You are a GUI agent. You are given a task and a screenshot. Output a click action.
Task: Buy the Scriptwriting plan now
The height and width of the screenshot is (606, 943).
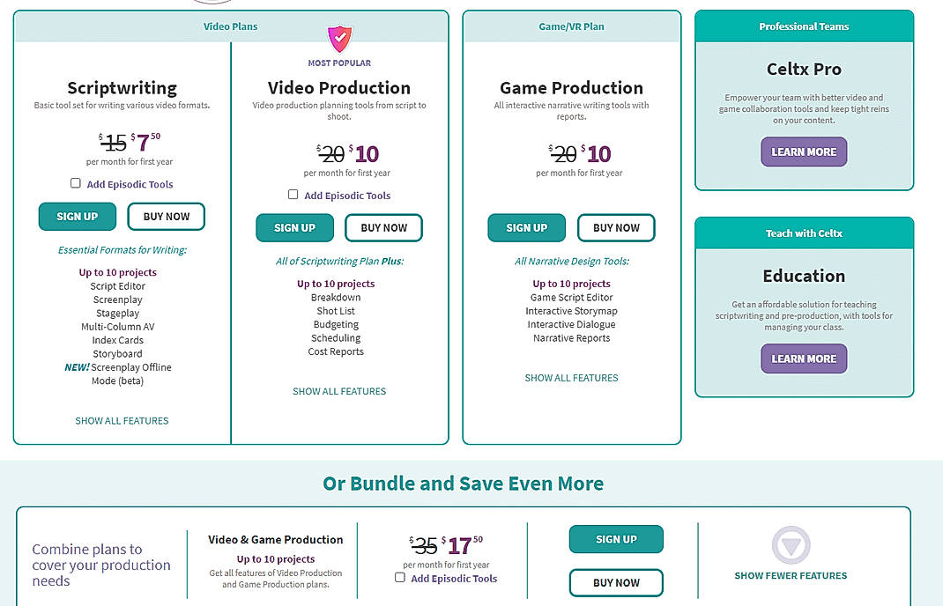pyautogui.click(x=167, y=216)
